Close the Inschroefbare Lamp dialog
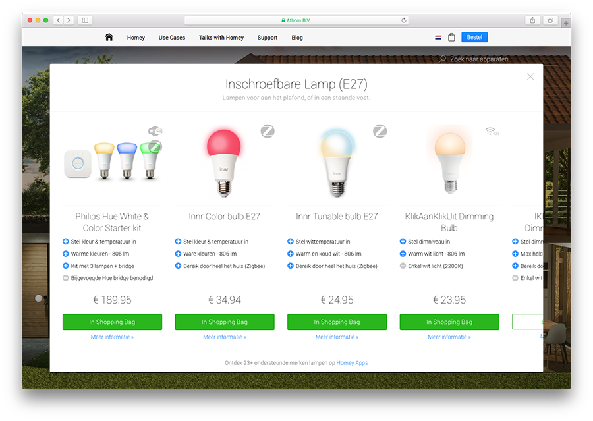 click(x=530, y=77)
